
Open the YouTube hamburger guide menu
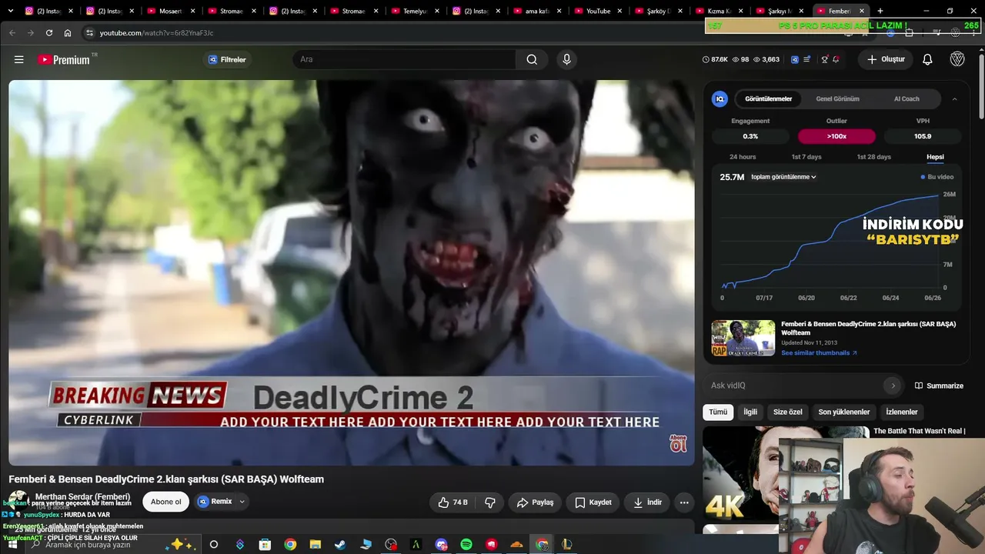(19, 59)
